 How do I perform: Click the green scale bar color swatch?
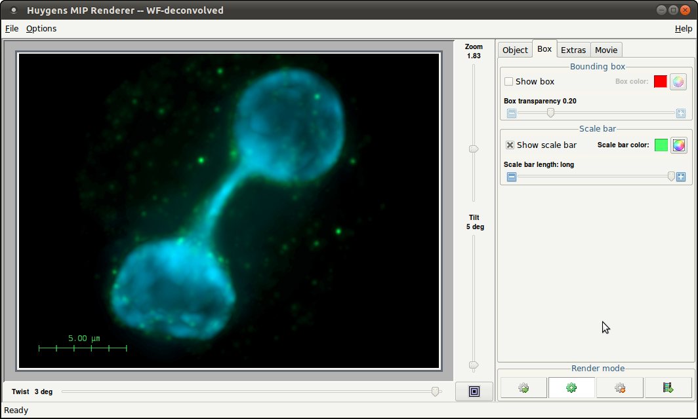(661, 145)
